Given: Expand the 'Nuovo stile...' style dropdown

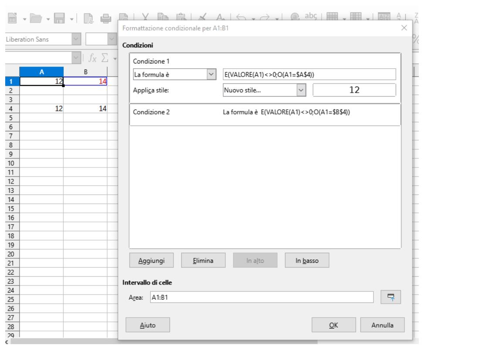Looking at the screenshot, I should click(299, 90).
